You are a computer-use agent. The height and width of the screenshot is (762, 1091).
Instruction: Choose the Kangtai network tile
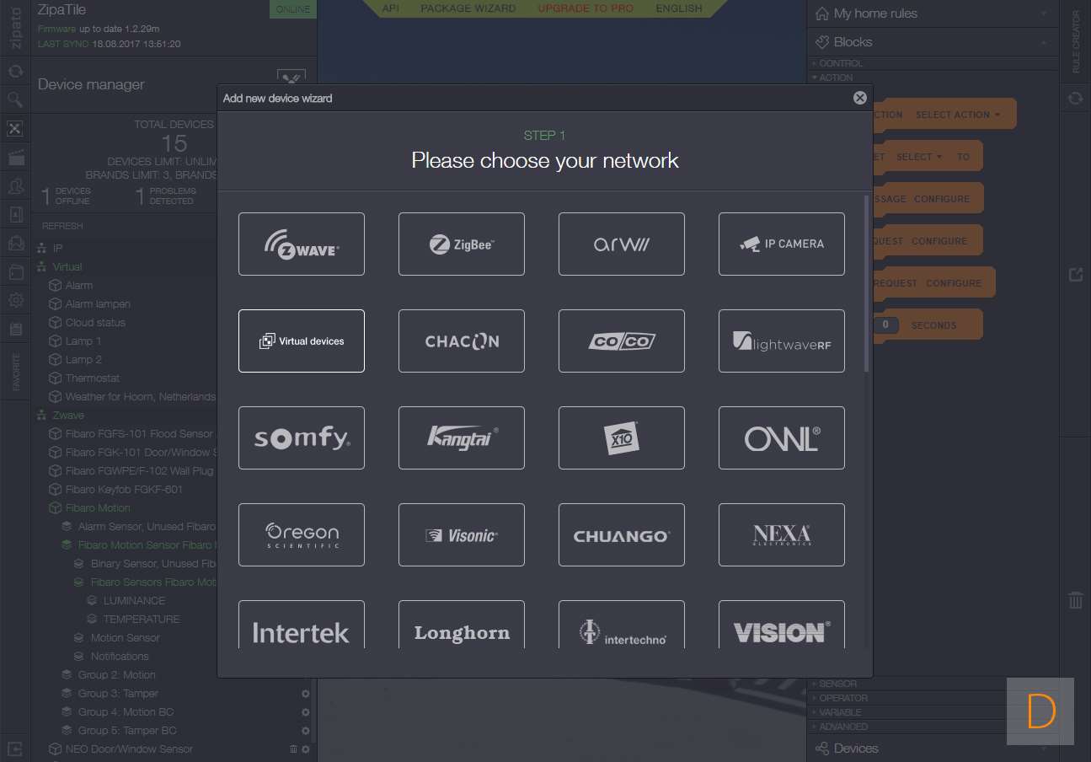pos(462,437)
